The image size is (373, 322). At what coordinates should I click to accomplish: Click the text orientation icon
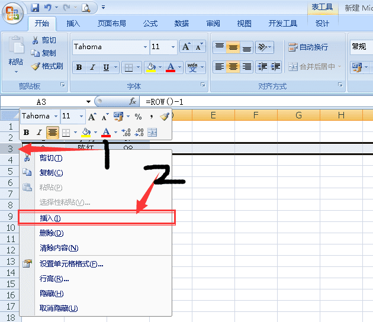click(x=262, y=47)
